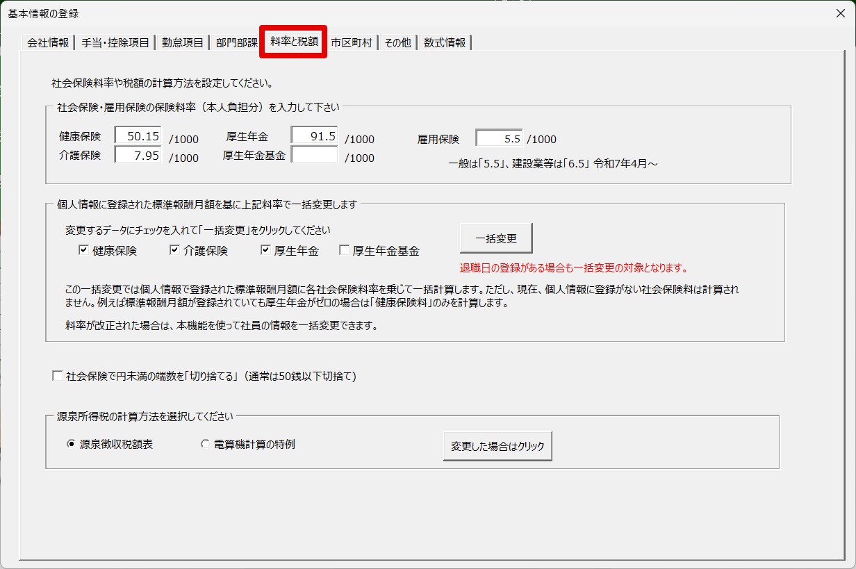This screenshot has height=569, width=856.
Task: Click the 介護保険 rate input field
Action: 138,154
